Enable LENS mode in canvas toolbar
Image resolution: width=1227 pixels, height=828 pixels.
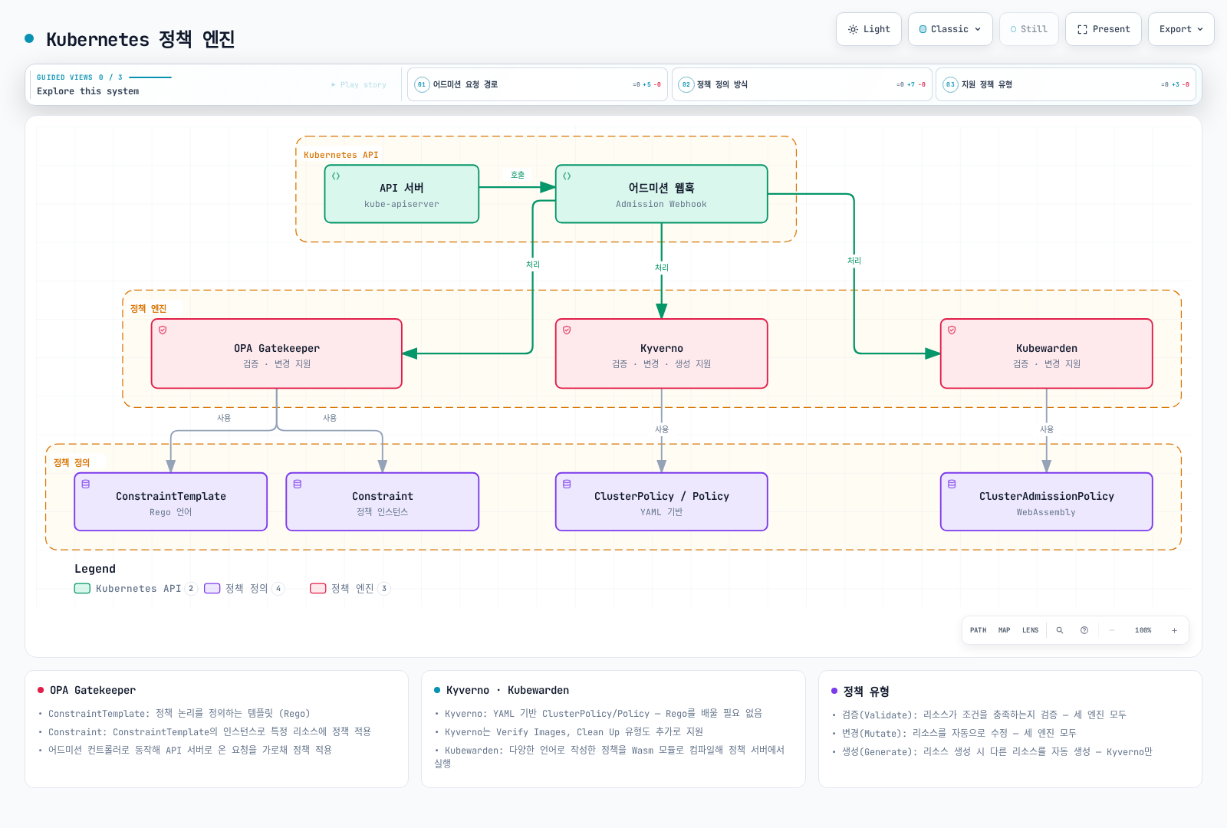click(1030, 630)
